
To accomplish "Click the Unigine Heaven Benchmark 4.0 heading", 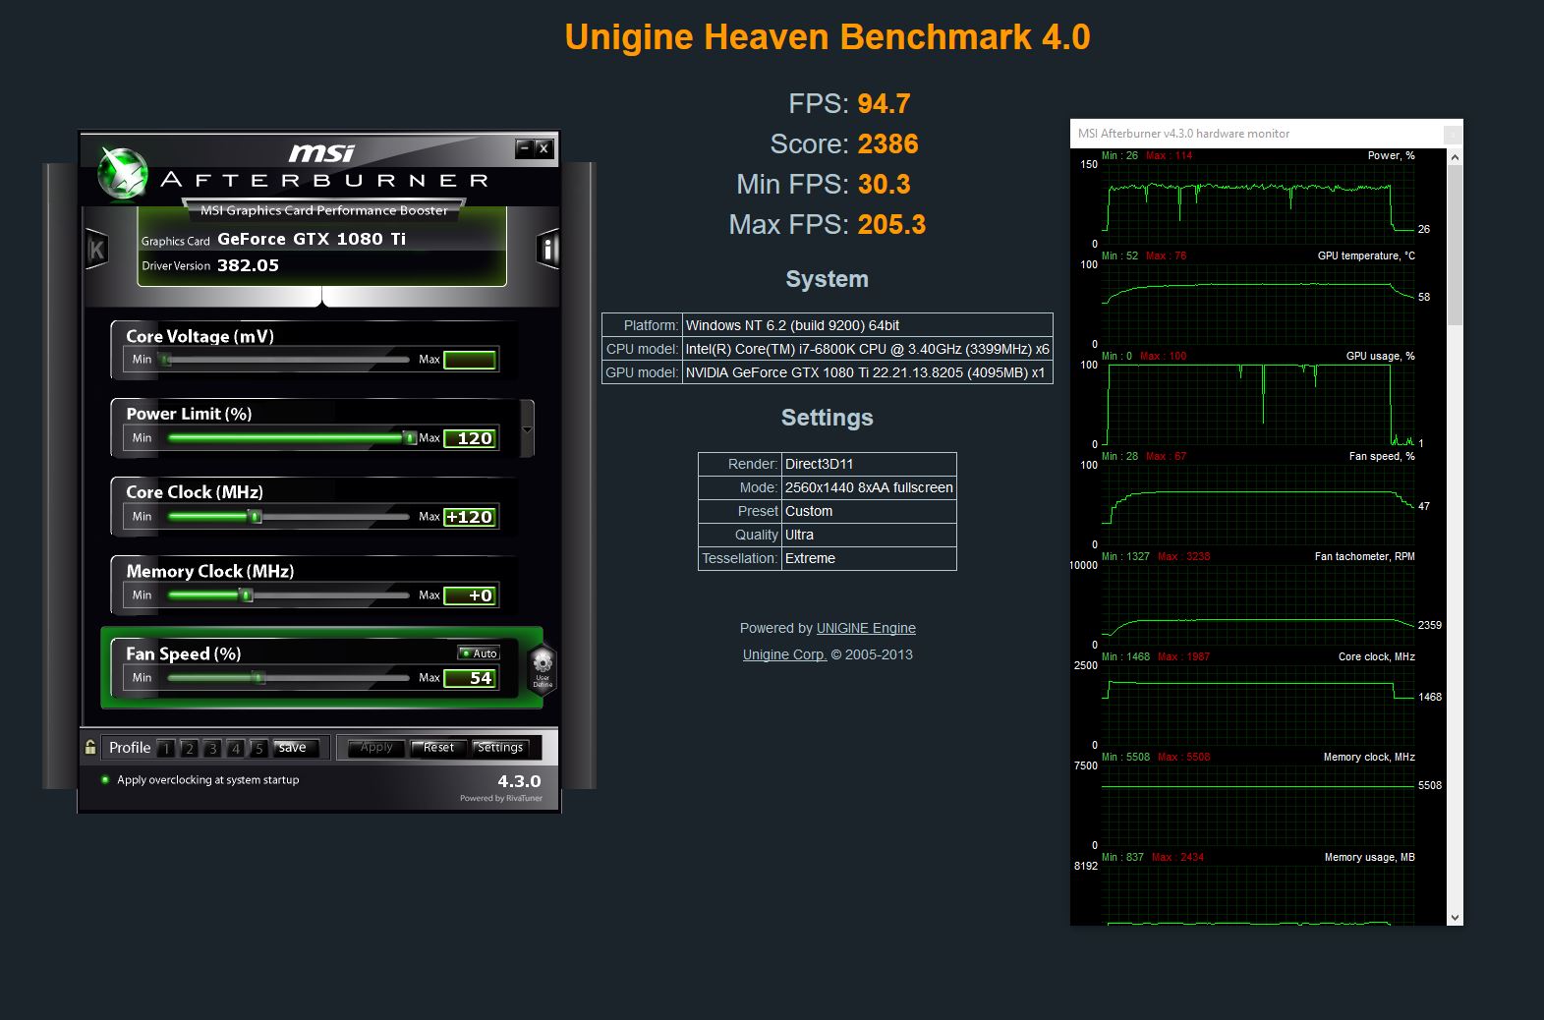I will pyautogui.click(x=828, y=37).
